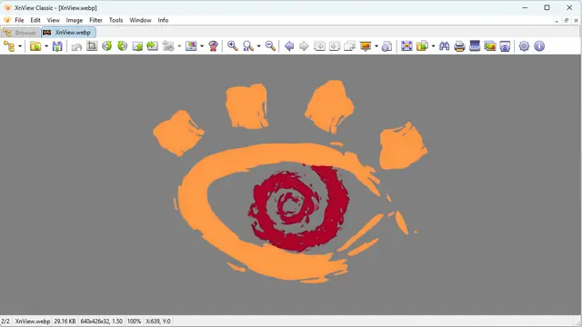
Task: Click the blue About info icon
Action: [x=539, y=46]
